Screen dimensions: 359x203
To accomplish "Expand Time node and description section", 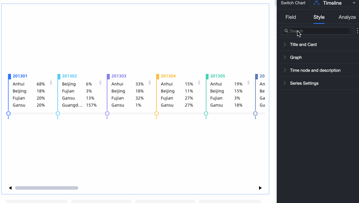I will tap(315, 70).
